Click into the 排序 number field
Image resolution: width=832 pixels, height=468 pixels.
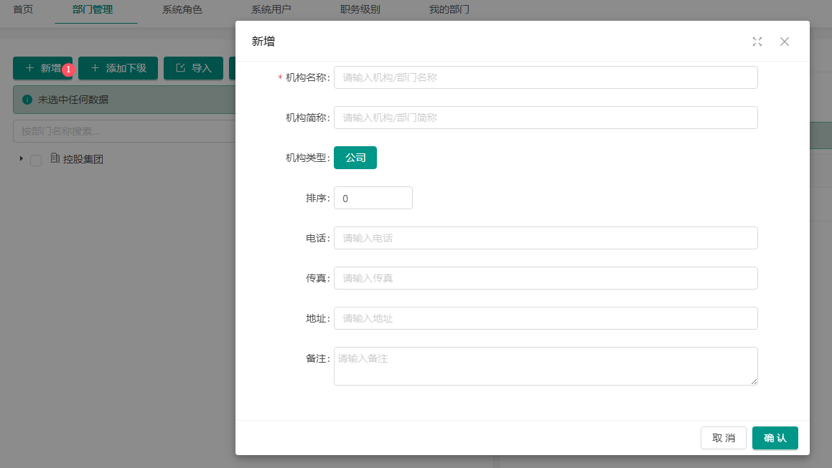tap(373, 198)
